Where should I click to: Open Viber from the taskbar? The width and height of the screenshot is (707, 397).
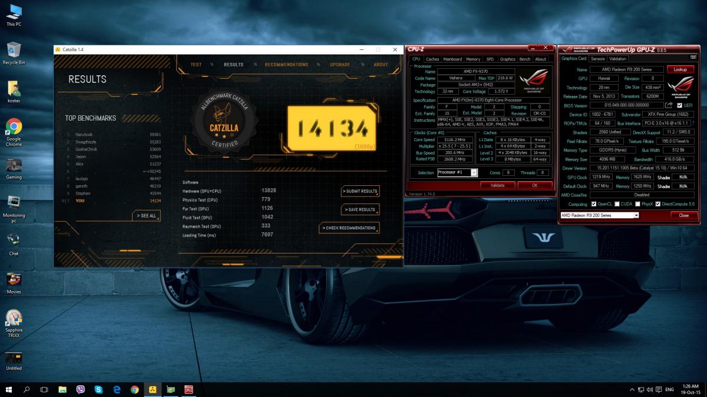[81, 389]
